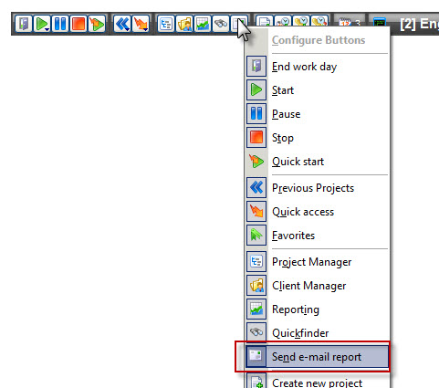Open Project Manager from the toolbar
This screenshot has height=388, width=439.
(166, 24)
